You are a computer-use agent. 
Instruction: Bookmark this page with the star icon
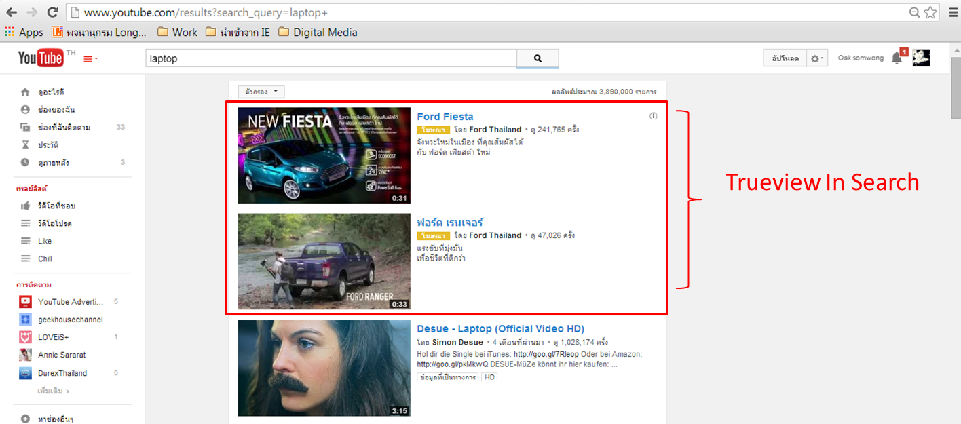[x=930, y=12]
